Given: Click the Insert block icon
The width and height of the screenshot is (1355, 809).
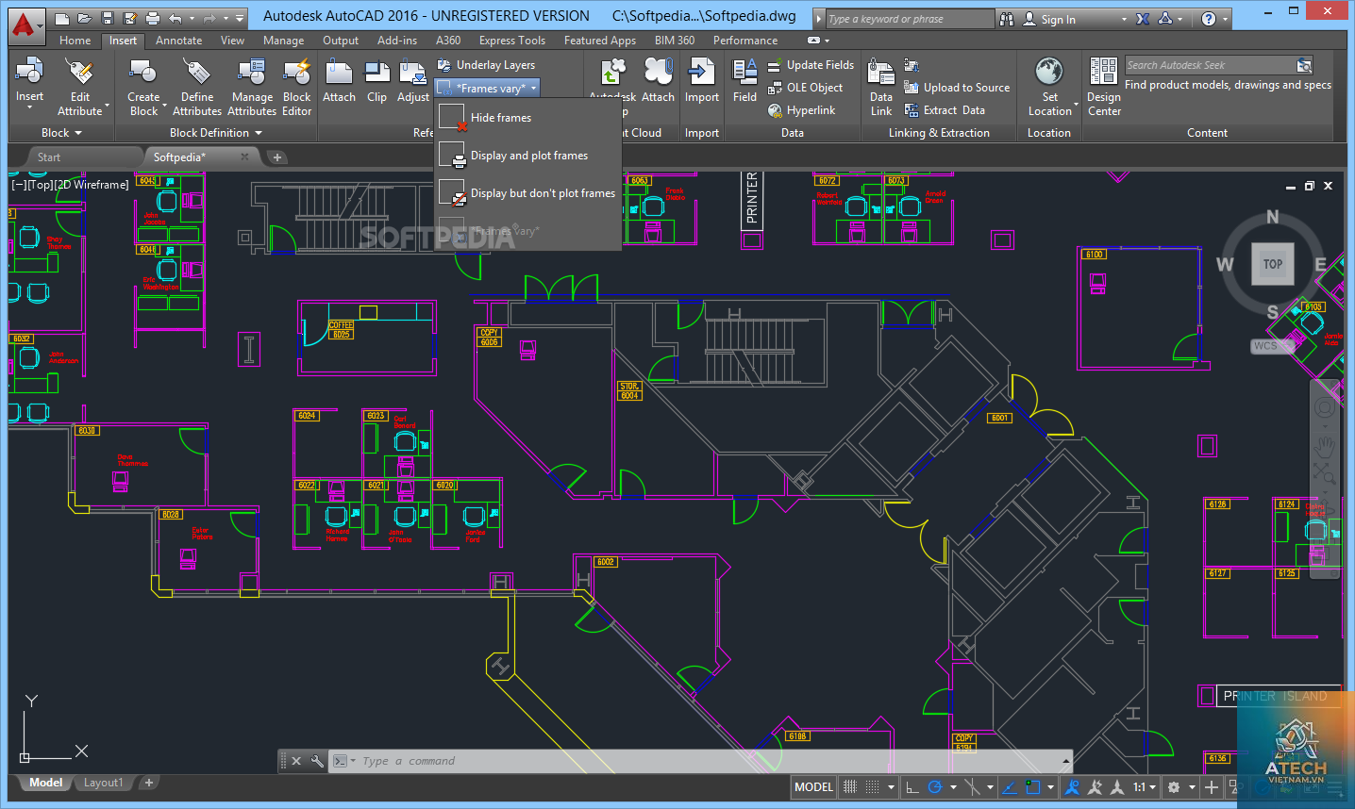Looking at the screenshot, I should (x=29, y=72).
